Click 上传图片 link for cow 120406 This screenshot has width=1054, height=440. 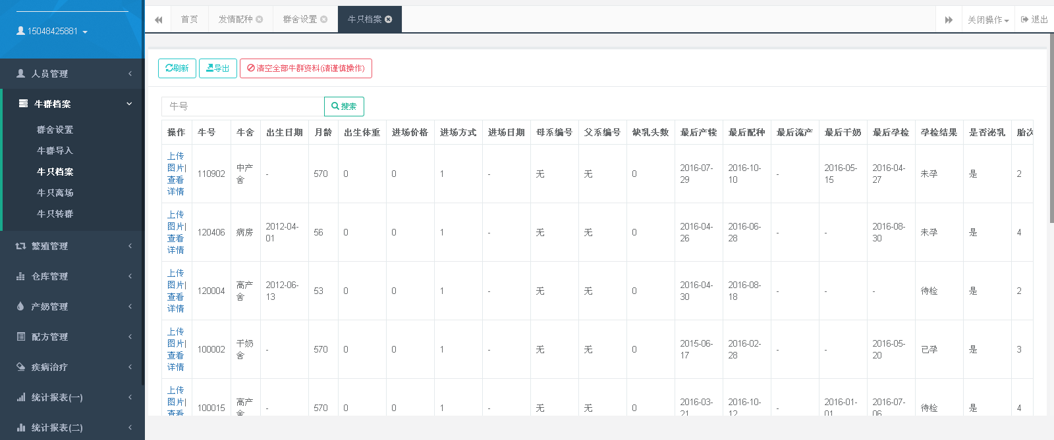176,220
